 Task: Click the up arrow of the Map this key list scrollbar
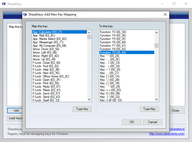point(89,33)
